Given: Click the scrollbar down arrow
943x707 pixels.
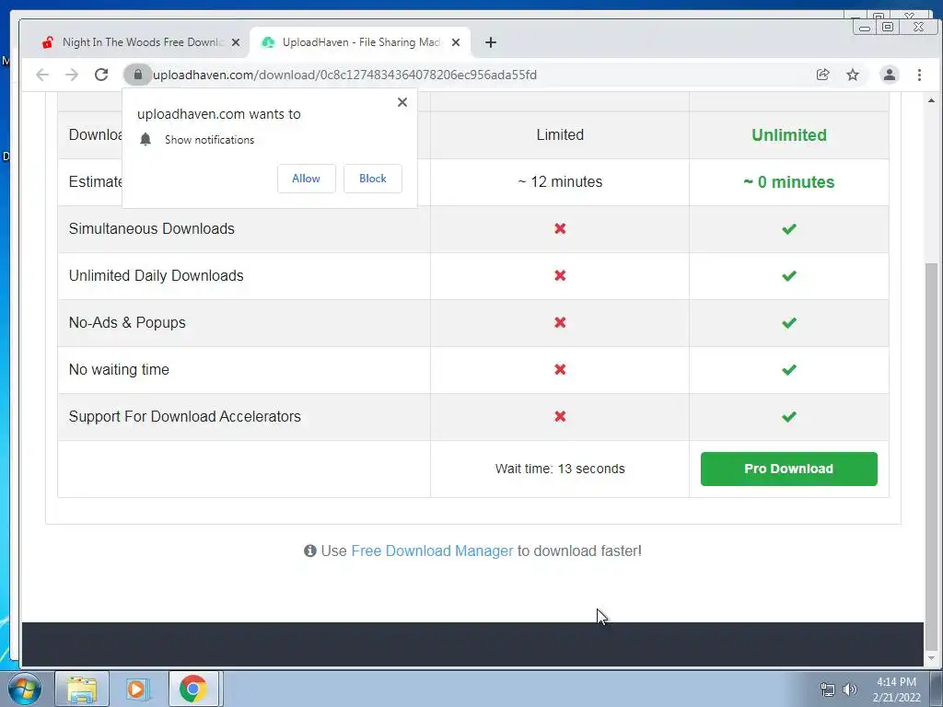Looking at the screenshot, I should click(931, 657).
